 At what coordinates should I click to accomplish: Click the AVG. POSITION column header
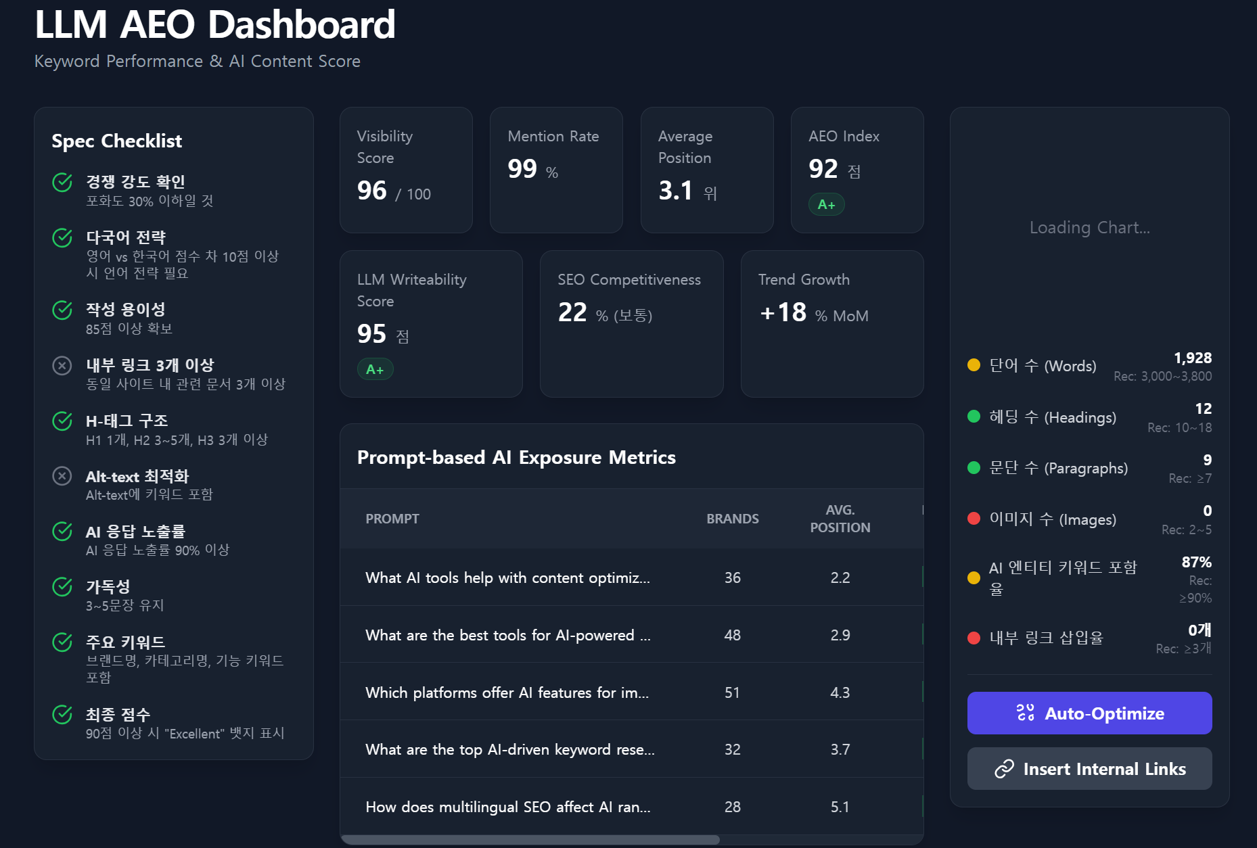[840, 519]
